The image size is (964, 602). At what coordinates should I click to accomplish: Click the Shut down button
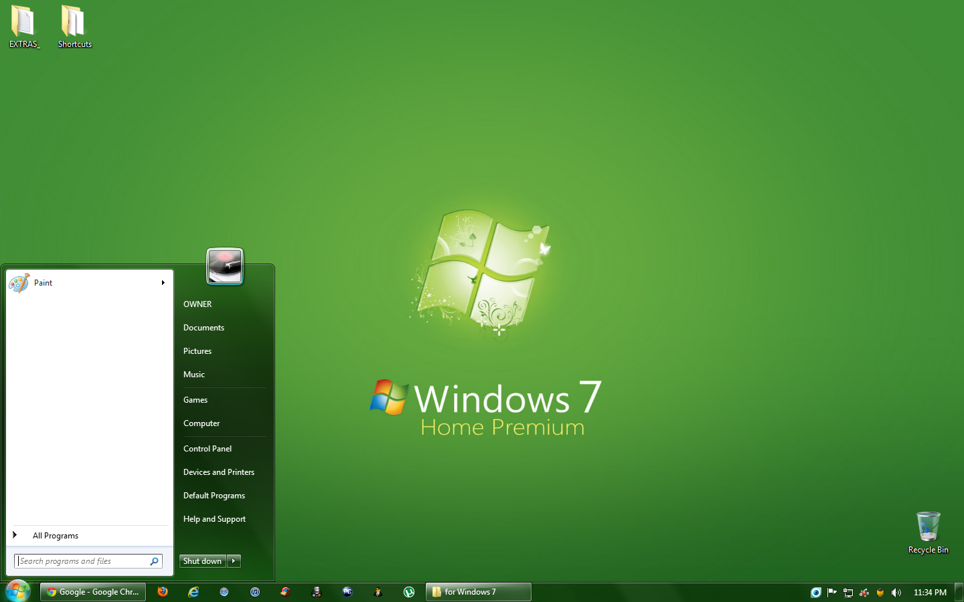point(203,561)
